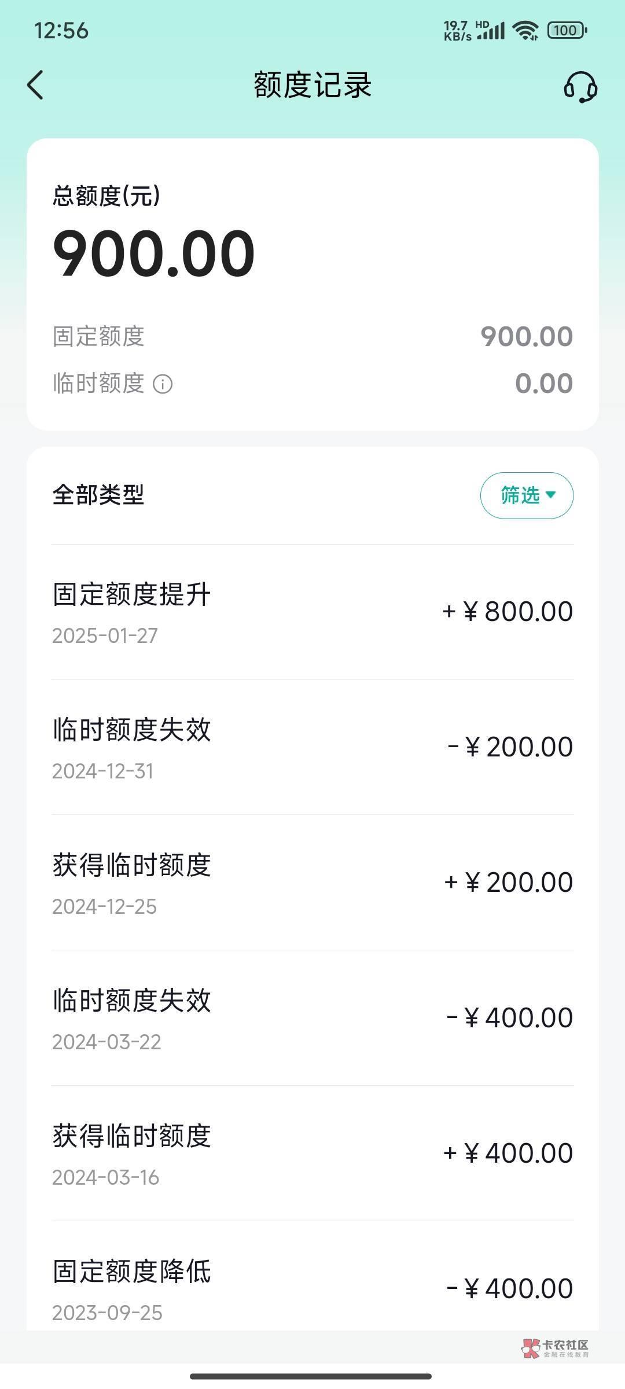Tap info icon beside 临时额度

163,384
